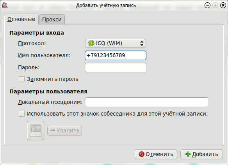Click the Параметры входа heading
Image resolution: width=228 pixels, height=165 pixels.
[37, 33]
